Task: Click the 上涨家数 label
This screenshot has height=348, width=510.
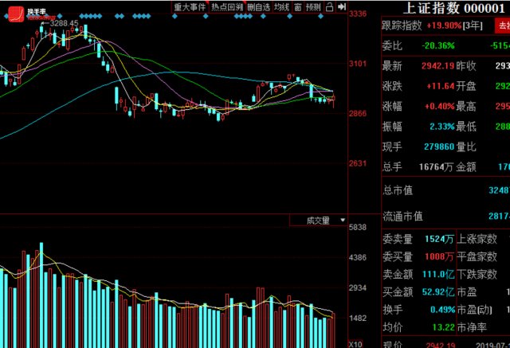Action: 477,239
